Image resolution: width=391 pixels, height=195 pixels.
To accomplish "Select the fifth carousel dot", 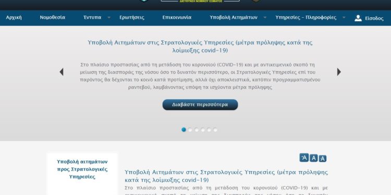I will (209, 129).
